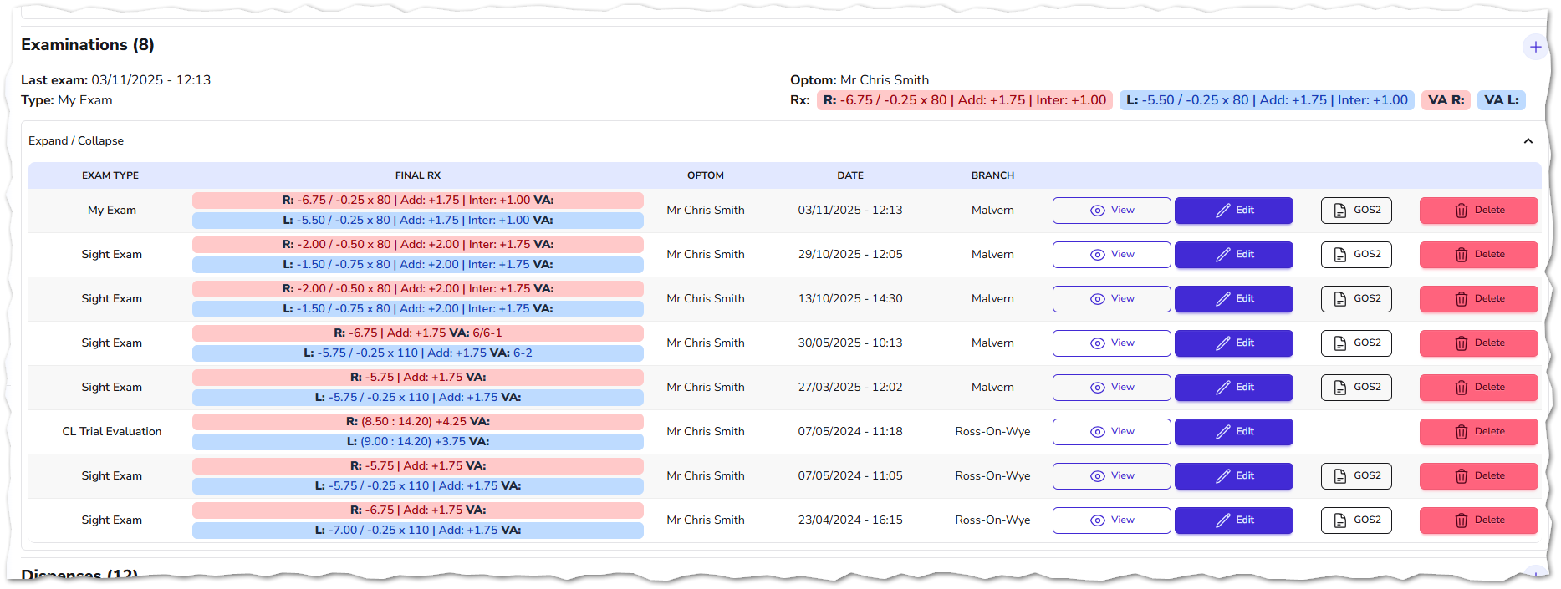Click the pencil icon for CL Trial Evaluation
This screenshot has width=1561, height=589.
click(1222, 432)
